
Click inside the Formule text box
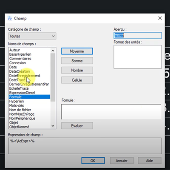click(111, 112)
